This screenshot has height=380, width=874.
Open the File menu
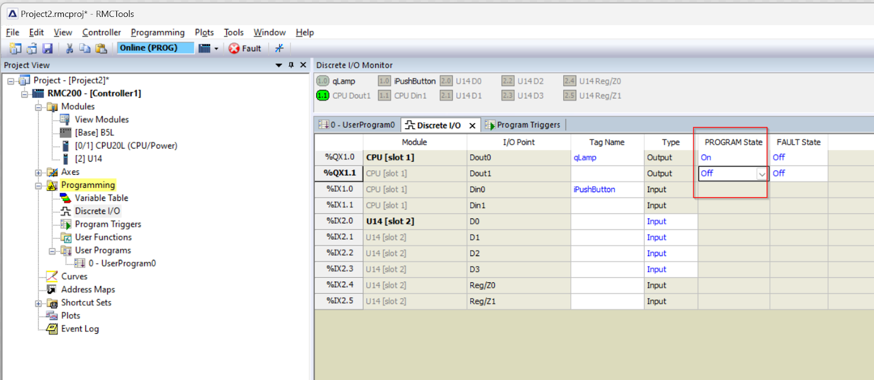(13, 32)
